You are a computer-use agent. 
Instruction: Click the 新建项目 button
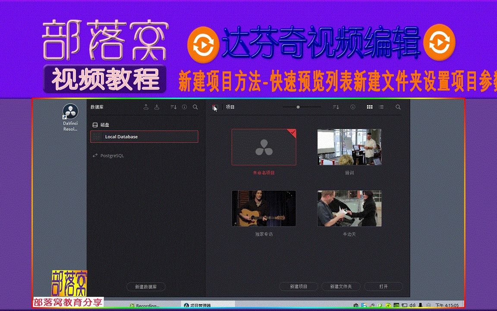coord(299,286)
